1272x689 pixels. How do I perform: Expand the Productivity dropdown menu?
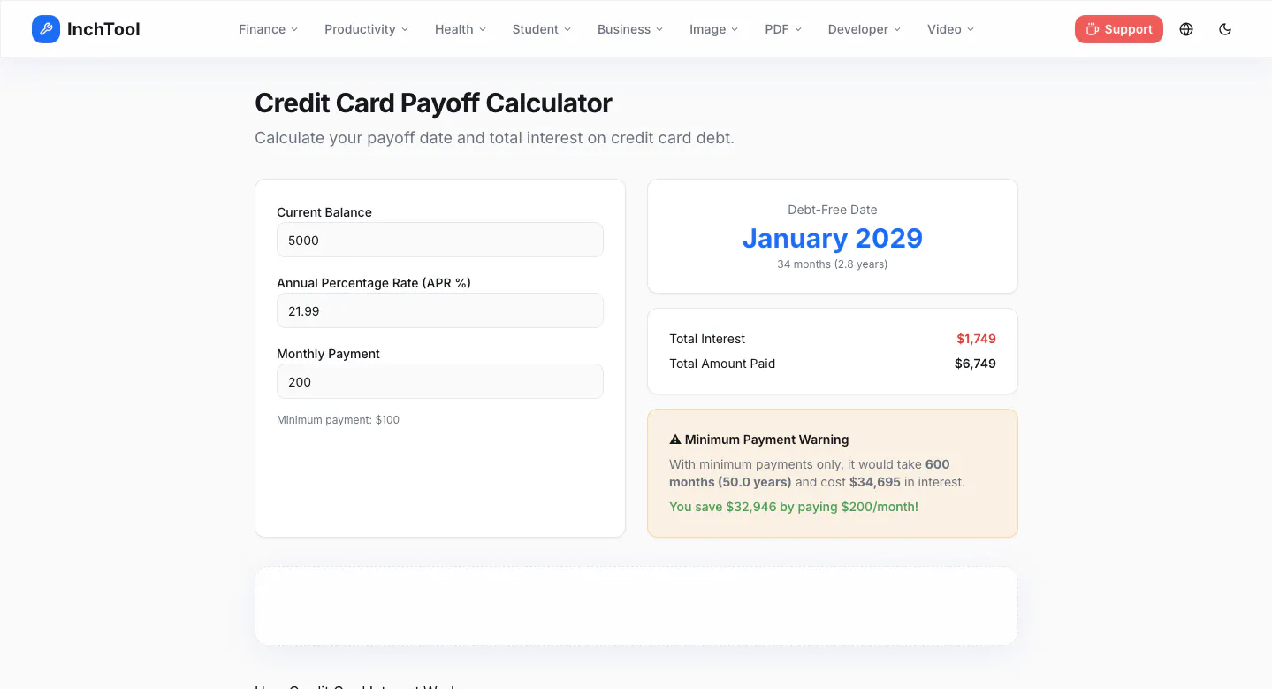click(367, 29)
